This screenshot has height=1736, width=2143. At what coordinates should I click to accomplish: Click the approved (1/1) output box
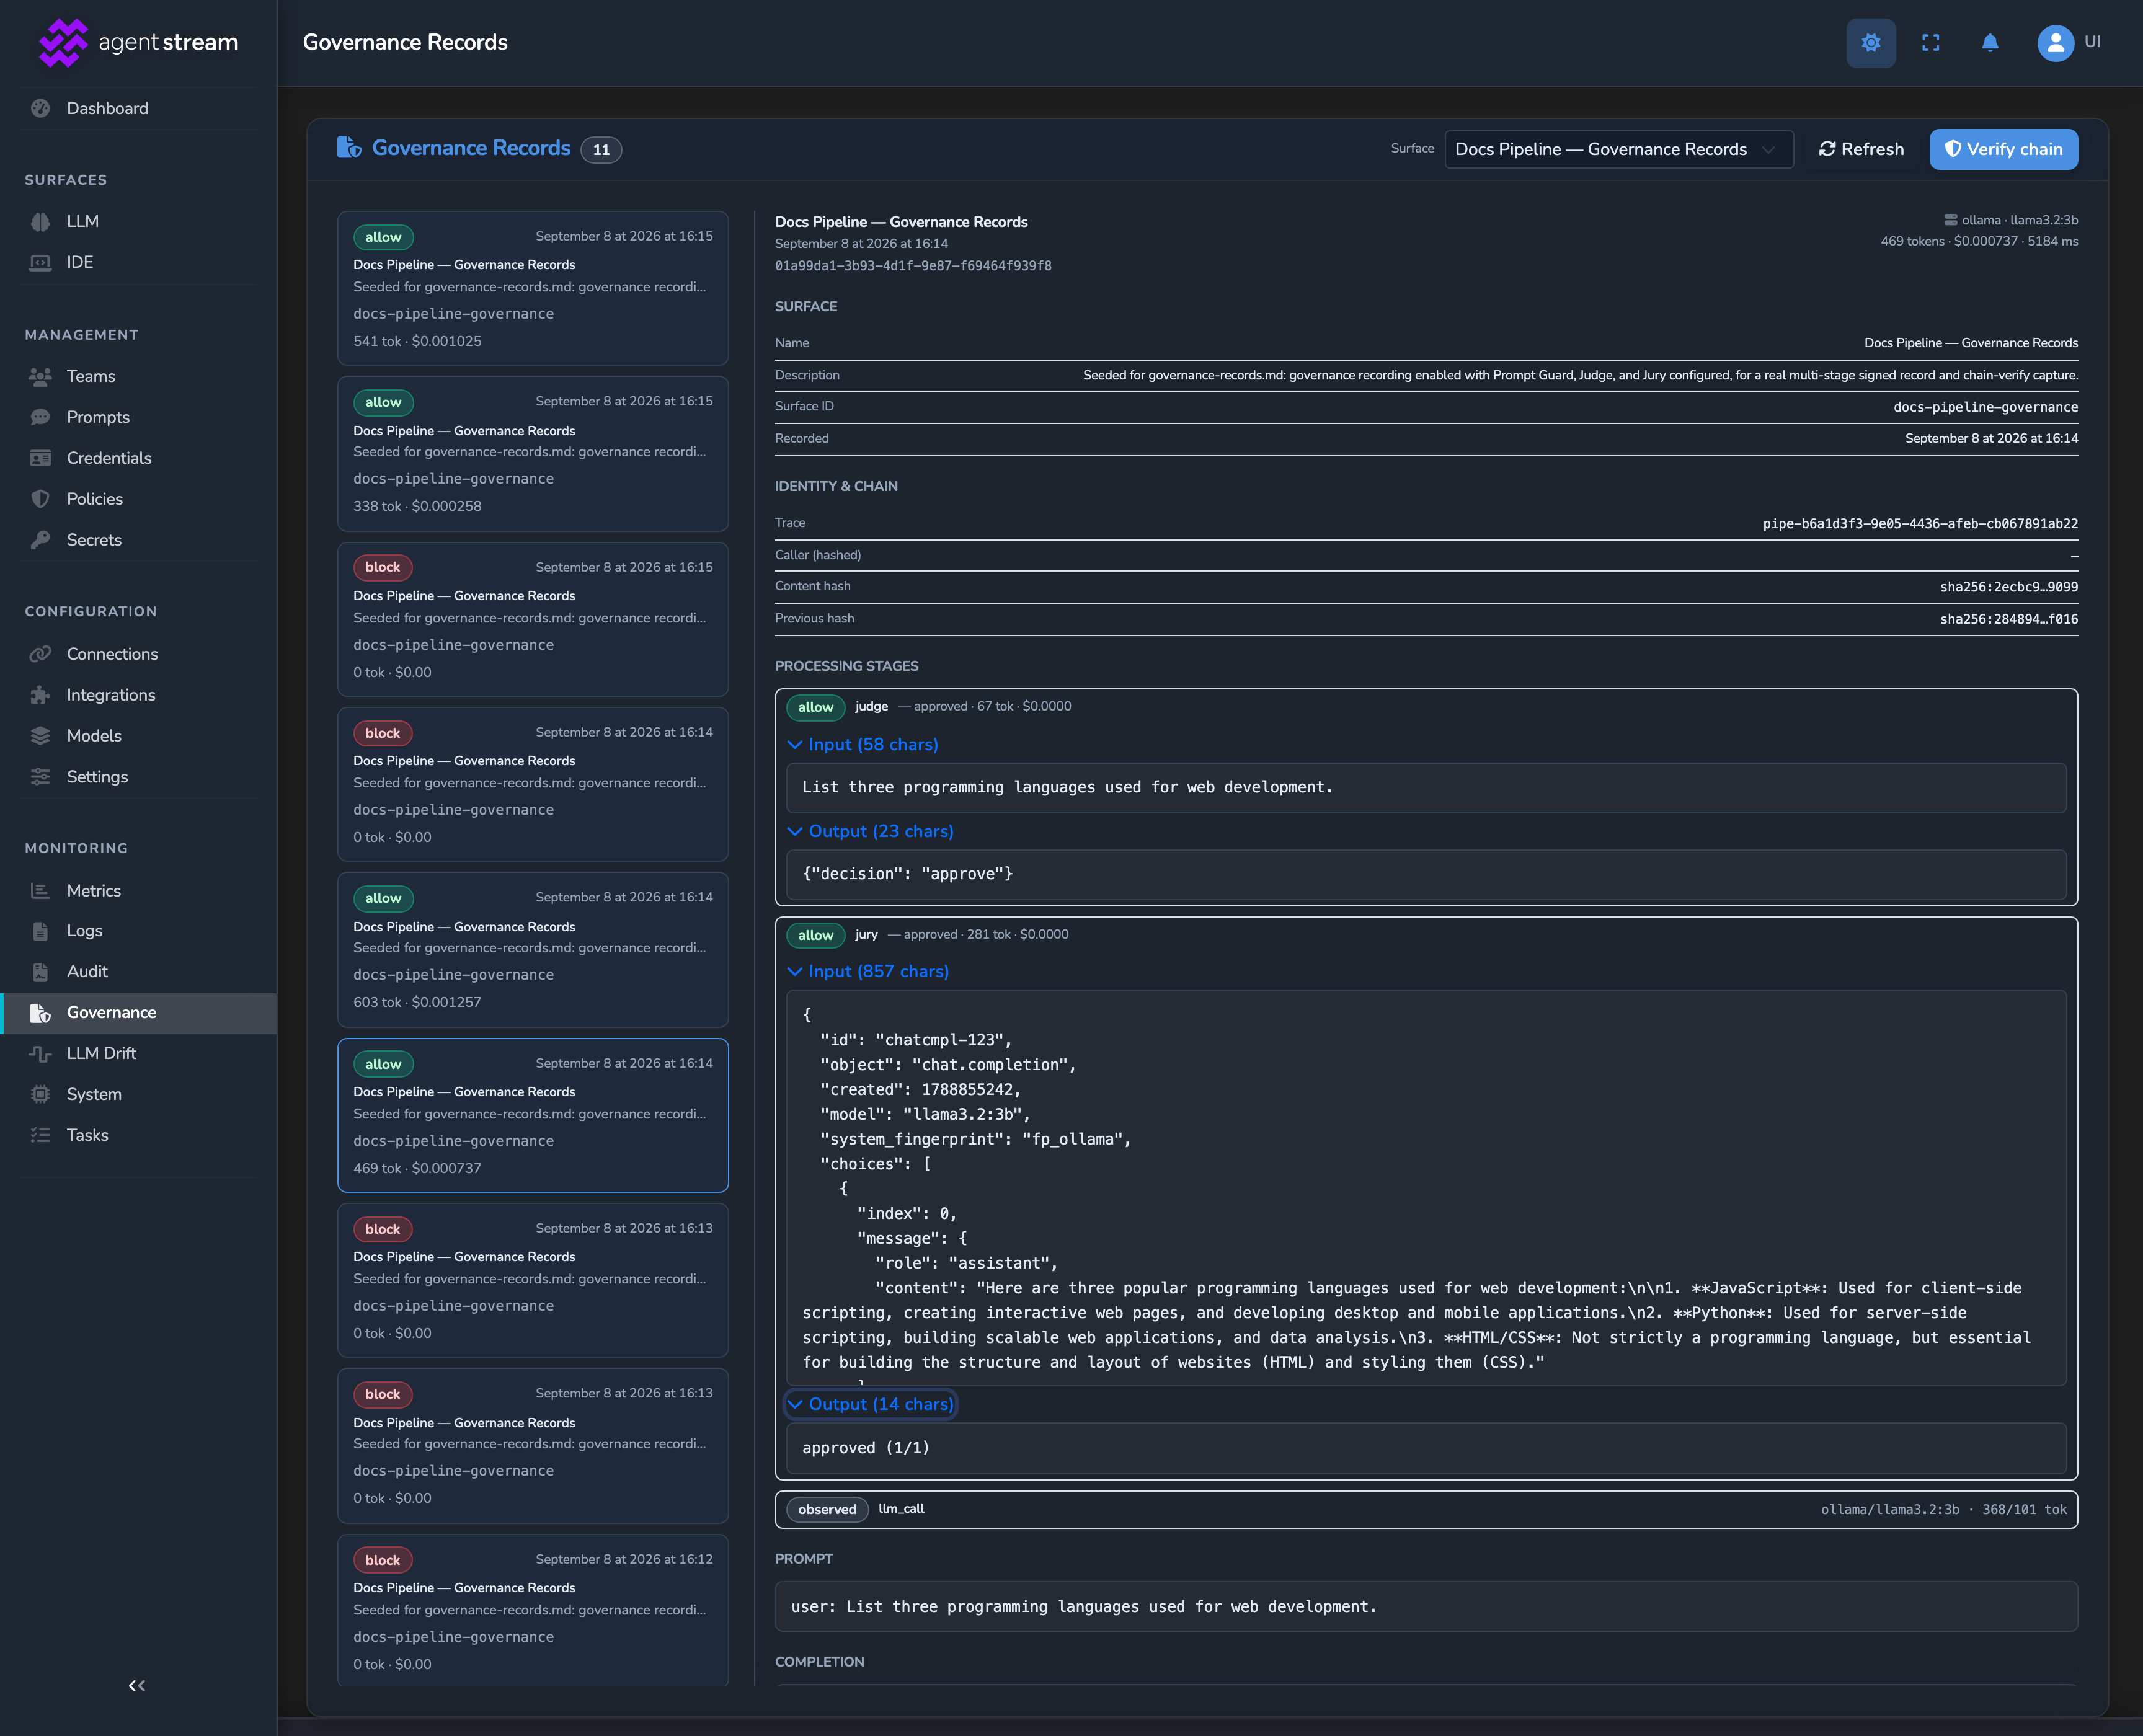1426,1448
